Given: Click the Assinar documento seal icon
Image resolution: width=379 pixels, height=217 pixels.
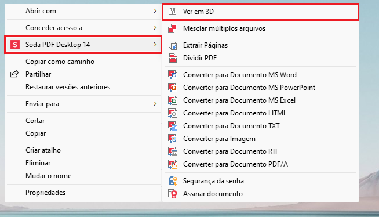Looking at the screenshot, I should (173, 194).
